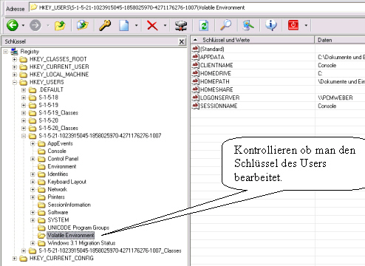Expand HKEY_CLASSES_ROOT node
365x266 pixels.
pyautogui.click(x=15, y=59)
